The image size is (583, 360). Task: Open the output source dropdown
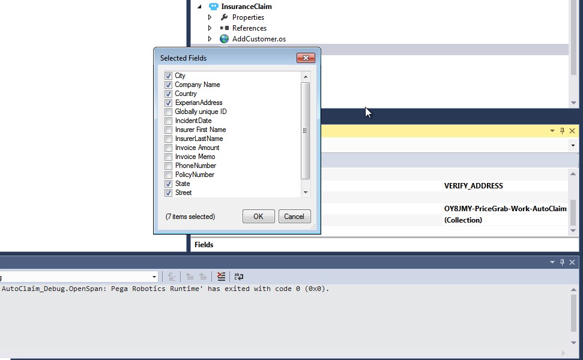pyautogui.click(x=154, y=277)
